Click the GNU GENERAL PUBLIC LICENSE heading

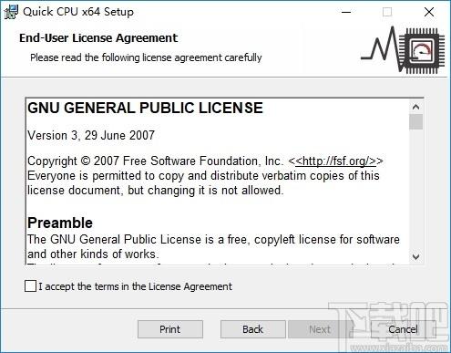(145, 108)
